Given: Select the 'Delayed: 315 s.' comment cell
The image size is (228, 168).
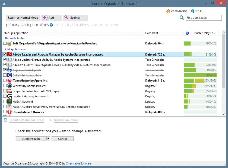Looking at the screenshot, I should point(155,81).
